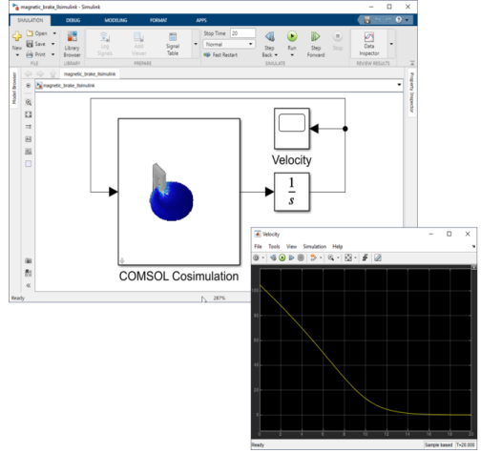This screenshot has height=453, width=481.
Task: Open the Model Browser side panel
Action: 14,88
